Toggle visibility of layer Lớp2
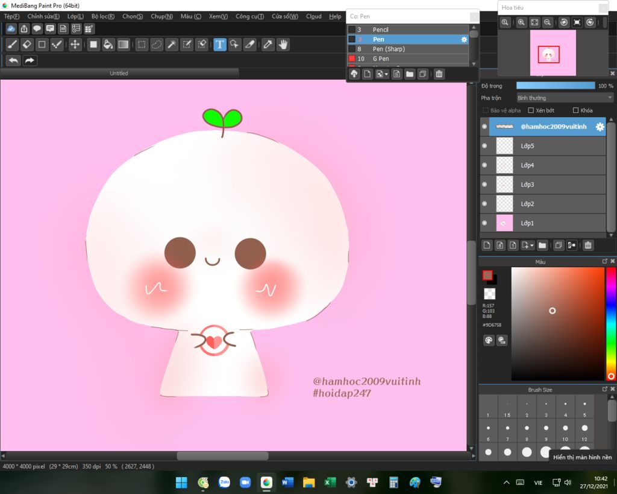 pyautogui.click(x=484, y=204)
